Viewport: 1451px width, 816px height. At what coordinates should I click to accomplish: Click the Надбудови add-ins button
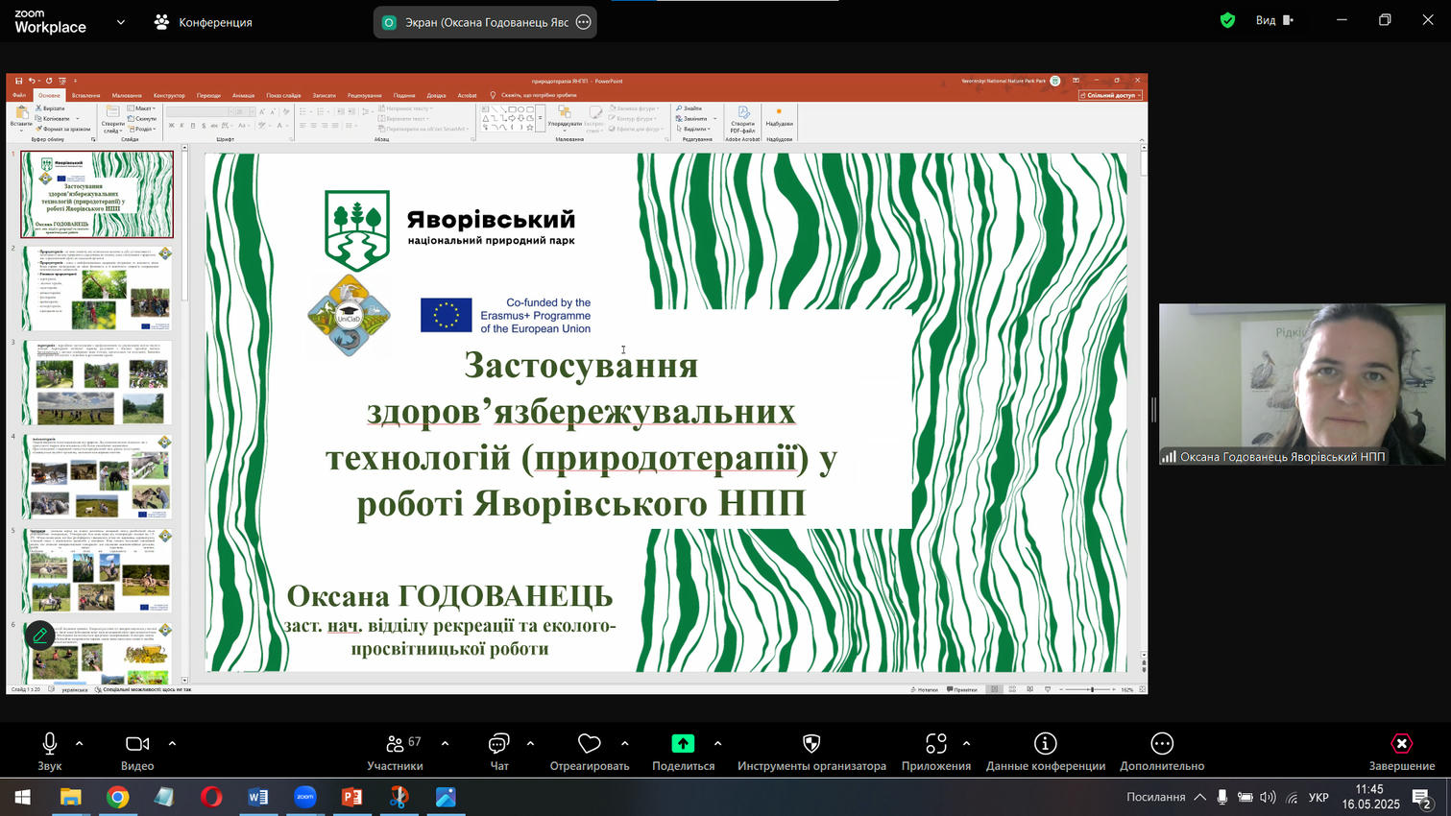pos(779,117)
